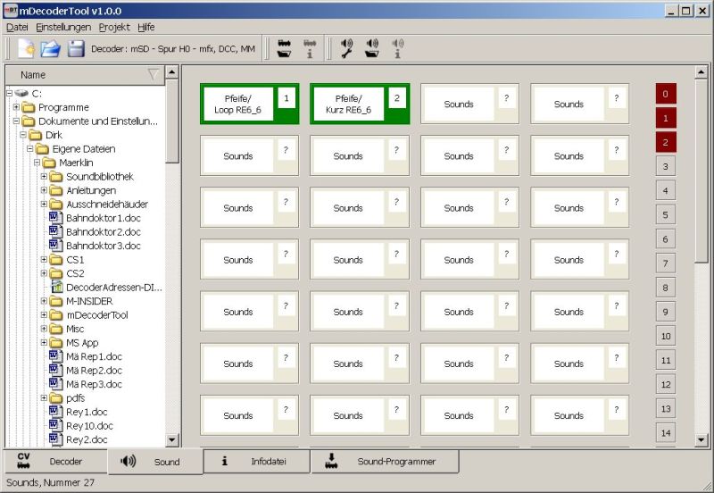The height and width of the screenshot is (493, 714).
Task: Click the mDecoderTool folder icon
Action: point(56,315)
